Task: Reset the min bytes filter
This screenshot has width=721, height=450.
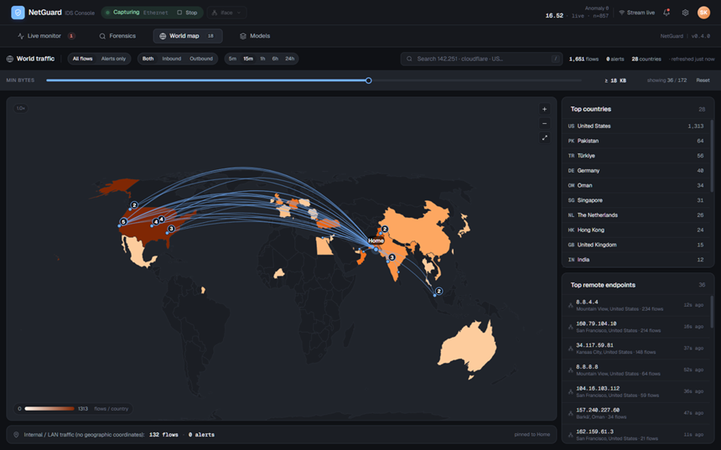Action: (x=703, y=80)
